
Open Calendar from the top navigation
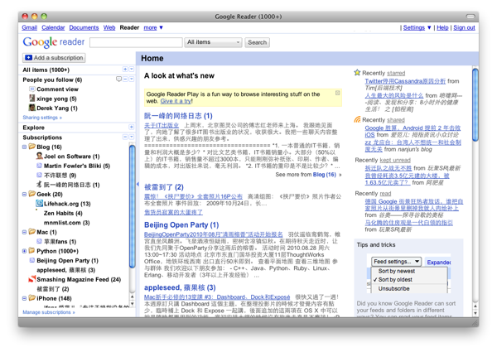tap(53, 27)
